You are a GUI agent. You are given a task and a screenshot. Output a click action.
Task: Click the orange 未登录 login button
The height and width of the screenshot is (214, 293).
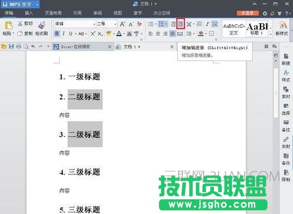(x=248, y=13)
